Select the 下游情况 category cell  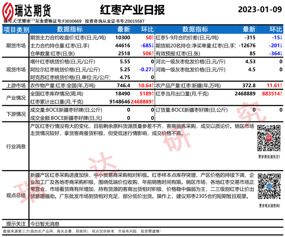(x=16, y=114)
